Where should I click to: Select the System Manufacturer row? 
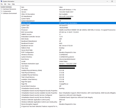coord(68,21)
